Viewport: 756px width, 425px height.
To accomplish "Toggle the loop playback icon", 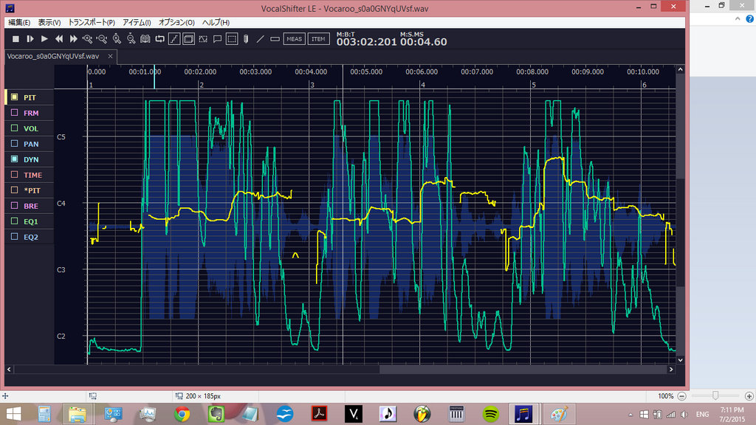I will (x=159, y=38).
